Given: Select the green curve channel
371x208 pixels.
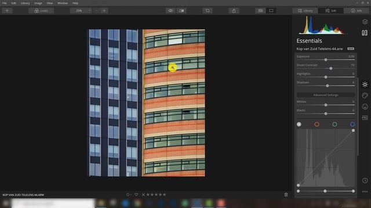Looking at the screenshot, I should coord(334,124).
